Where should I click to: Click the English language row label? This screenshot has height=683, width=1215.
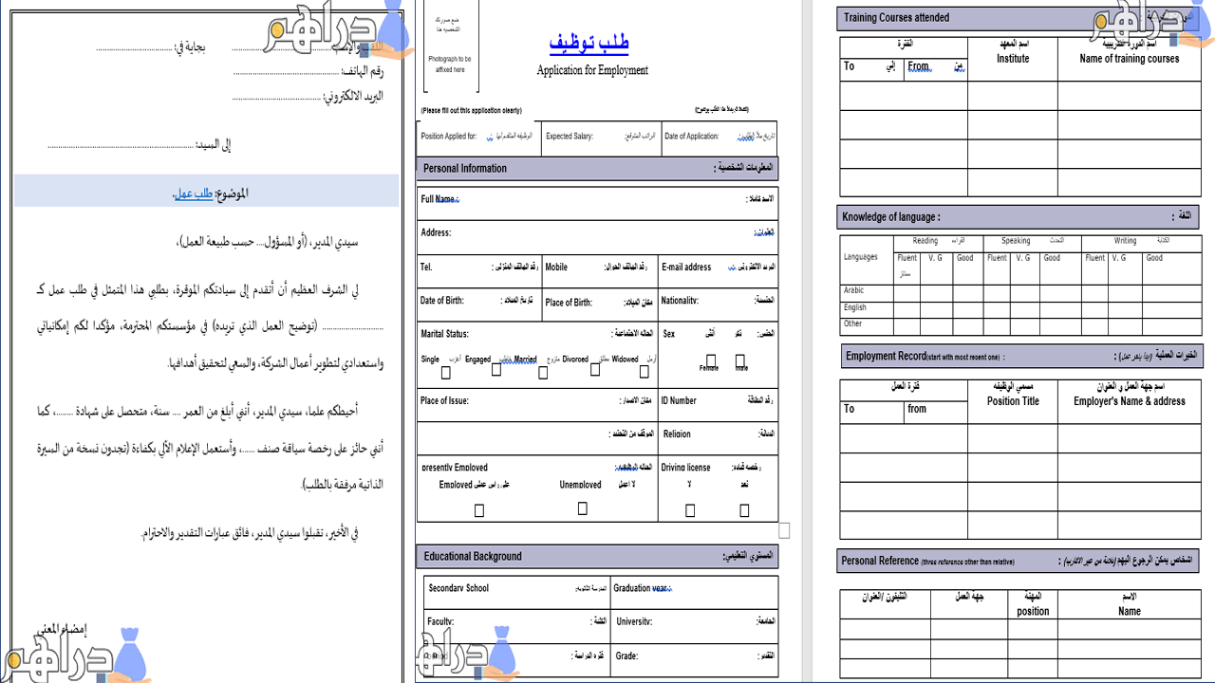(854, 307)
